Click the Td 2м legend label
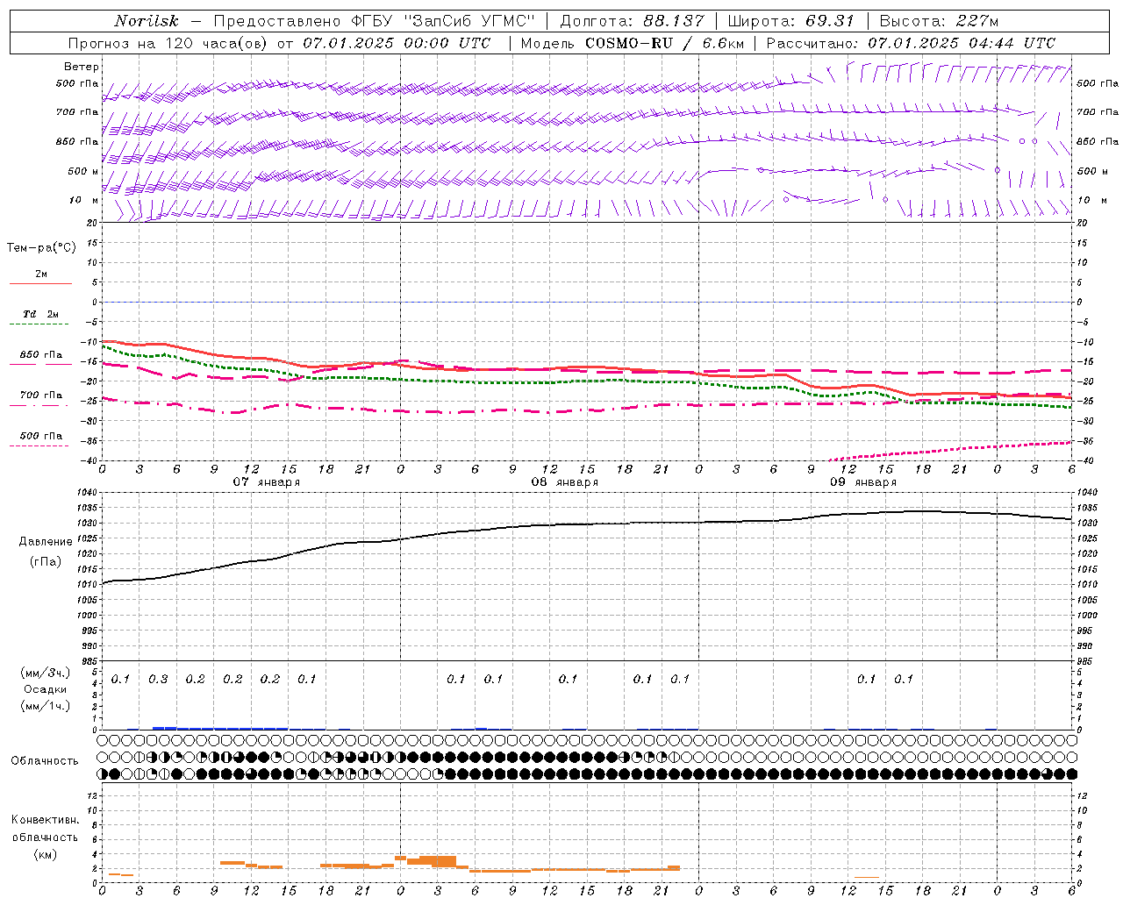The width and height of the screenshot is (1123, 898). pos(41,314)
